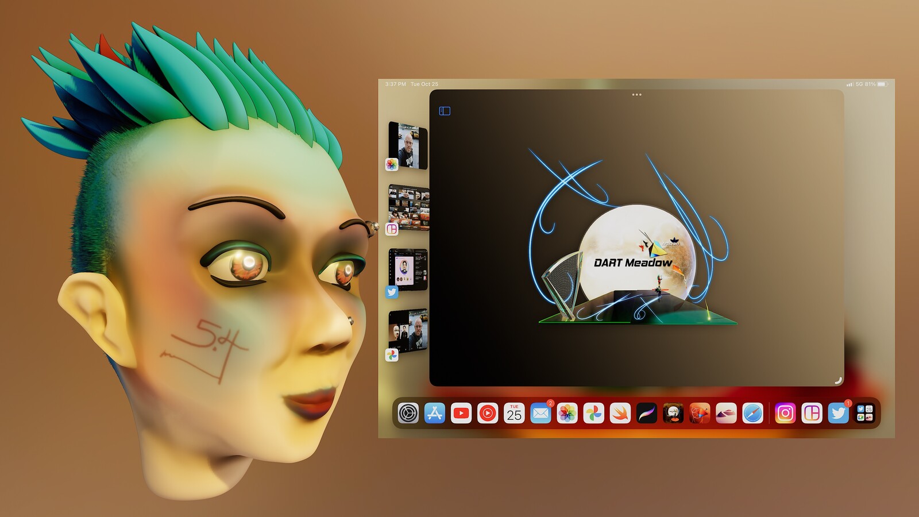Switch to the Google Photos Stage Manager window

pyautogui.click(x=408, y=332)
